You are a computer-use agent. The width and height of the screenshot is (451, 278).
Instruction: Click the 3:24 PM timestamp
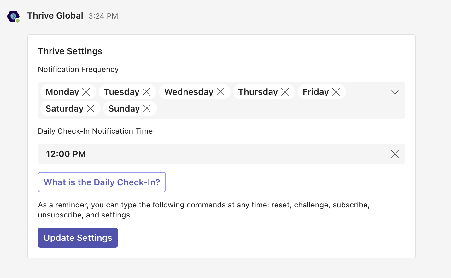(x=103, y=16)
